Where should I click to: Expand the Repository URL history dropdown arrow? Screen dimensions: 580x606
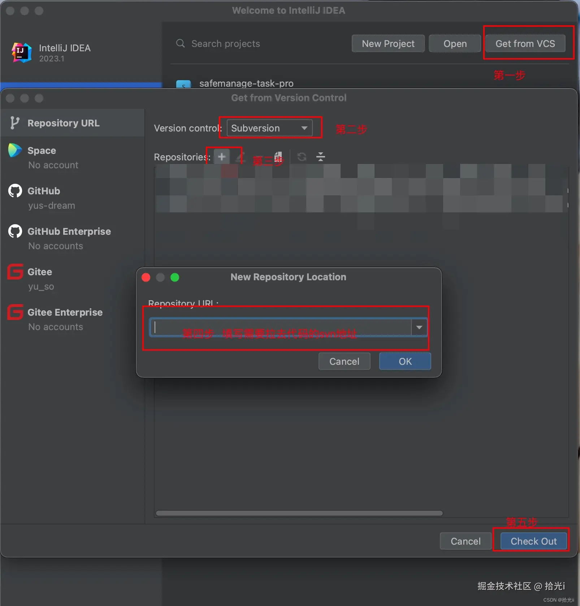(x=419, y=327)
